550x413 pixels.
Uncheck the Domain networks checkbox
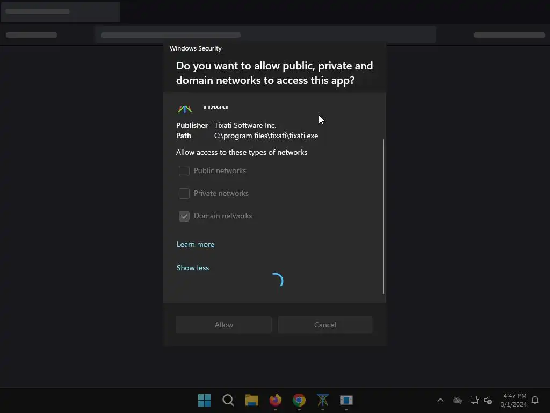(x=184, y=216)
